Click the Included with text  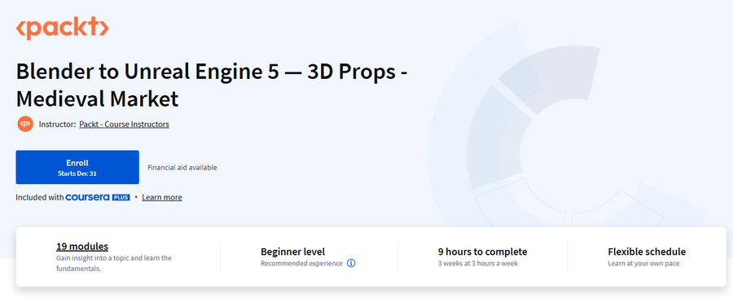click(x=40, y=197)
